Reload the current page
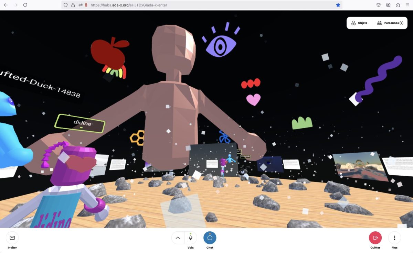This screenshot has height=253, width=413. tap(25, 5)
